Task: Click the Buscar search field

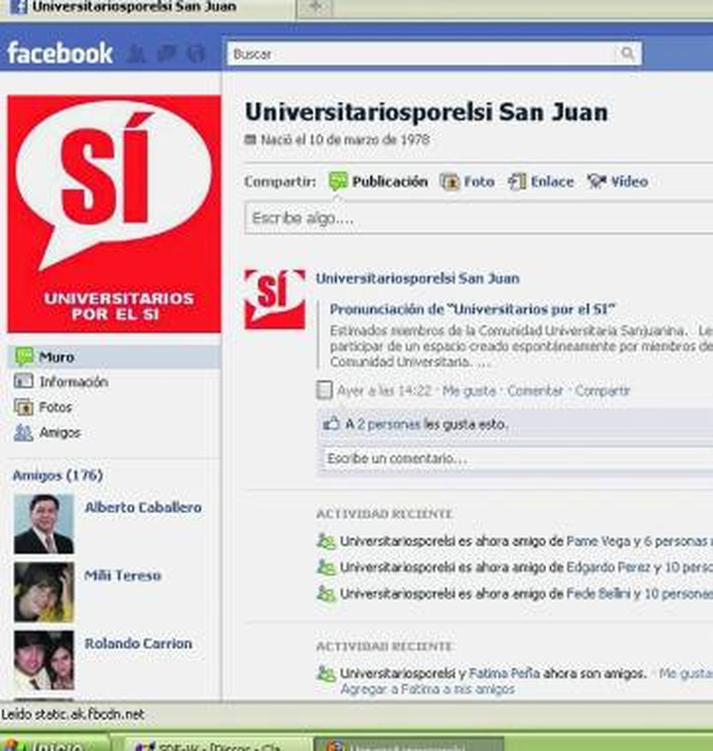Action: [x=421, y=54]
